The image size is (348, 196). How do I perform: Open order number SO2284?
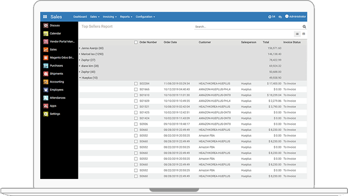[x=144, y=84]
